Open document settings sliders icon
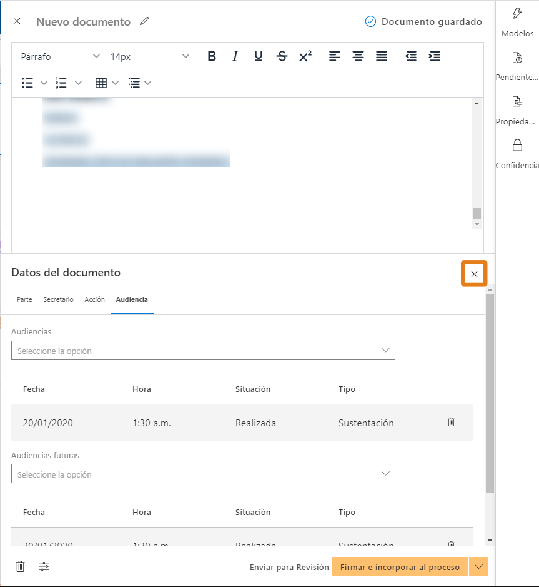 click(44, 566)
